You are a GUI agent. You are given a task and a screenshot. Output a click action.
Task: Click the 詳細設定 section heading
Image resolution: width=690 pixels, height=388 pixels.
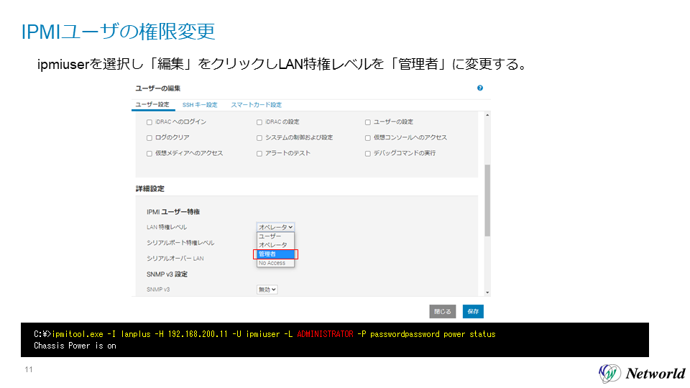[x=150, y=189]
